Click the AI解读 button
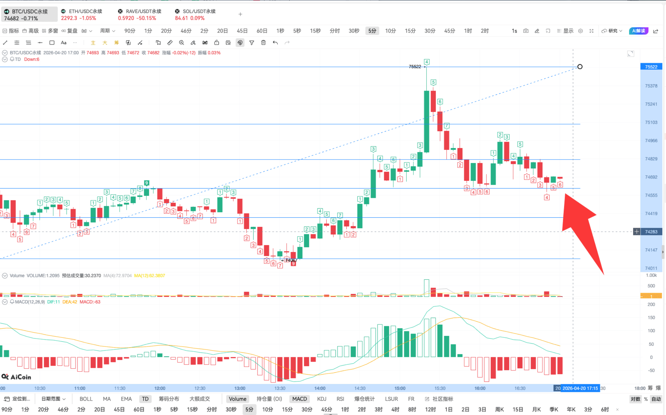Image resolution: width=666 pixels, height=415 pixels. click(x=638, y=31)
